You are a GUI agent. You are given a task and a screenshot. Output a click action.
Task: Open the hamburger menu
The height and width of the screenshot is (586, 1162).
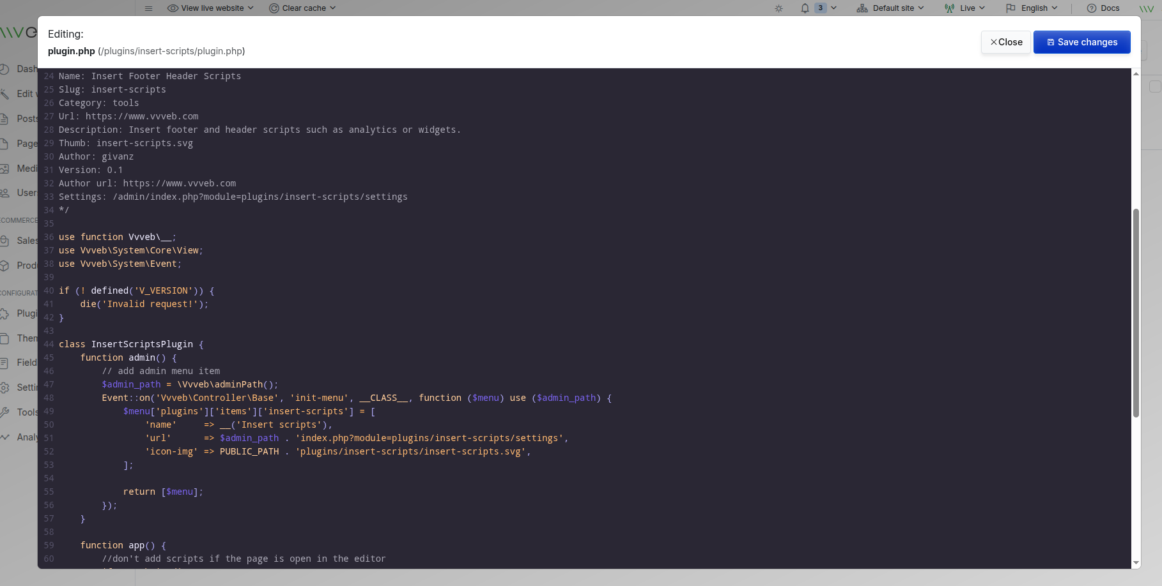[148, 8]
